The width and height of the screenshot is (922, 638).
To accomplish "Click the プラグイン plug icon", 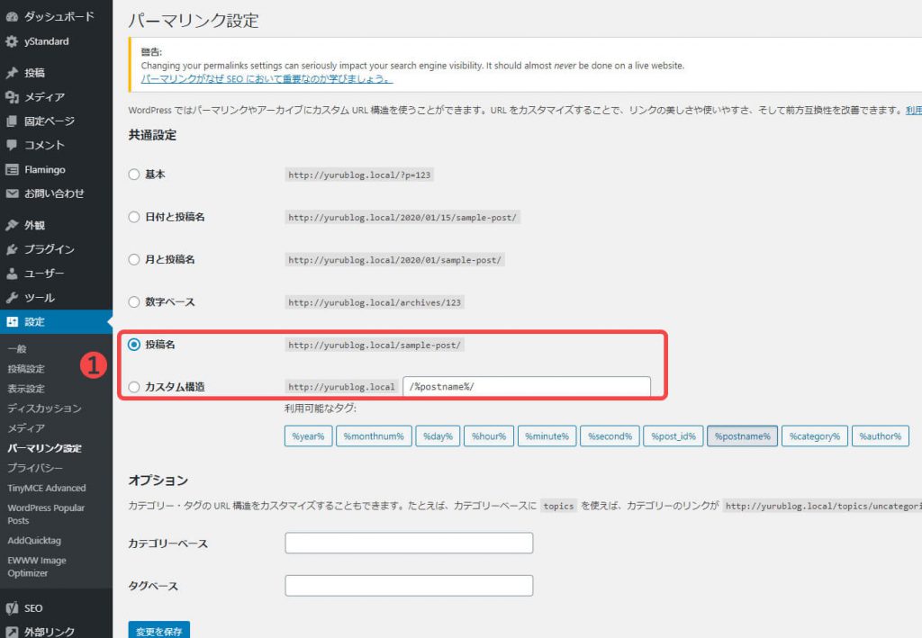I will 12,249.
